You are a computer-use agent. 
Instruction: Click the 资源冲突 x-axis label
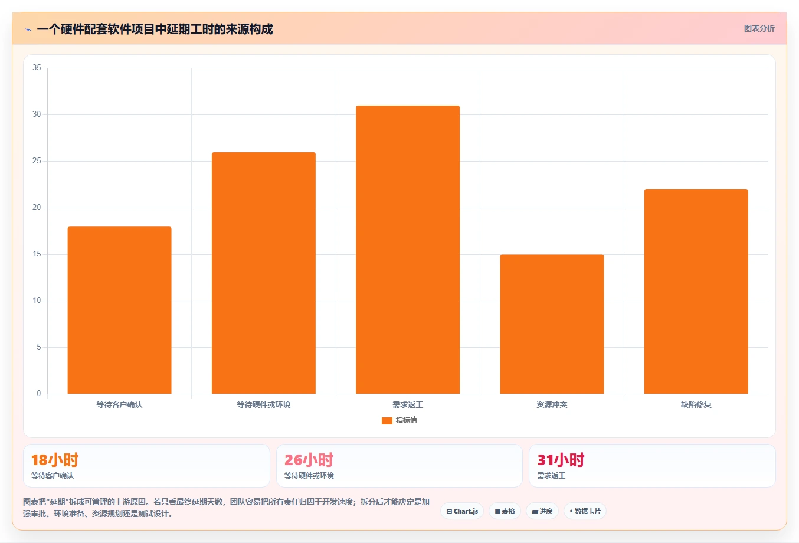(x=552, y=404)
